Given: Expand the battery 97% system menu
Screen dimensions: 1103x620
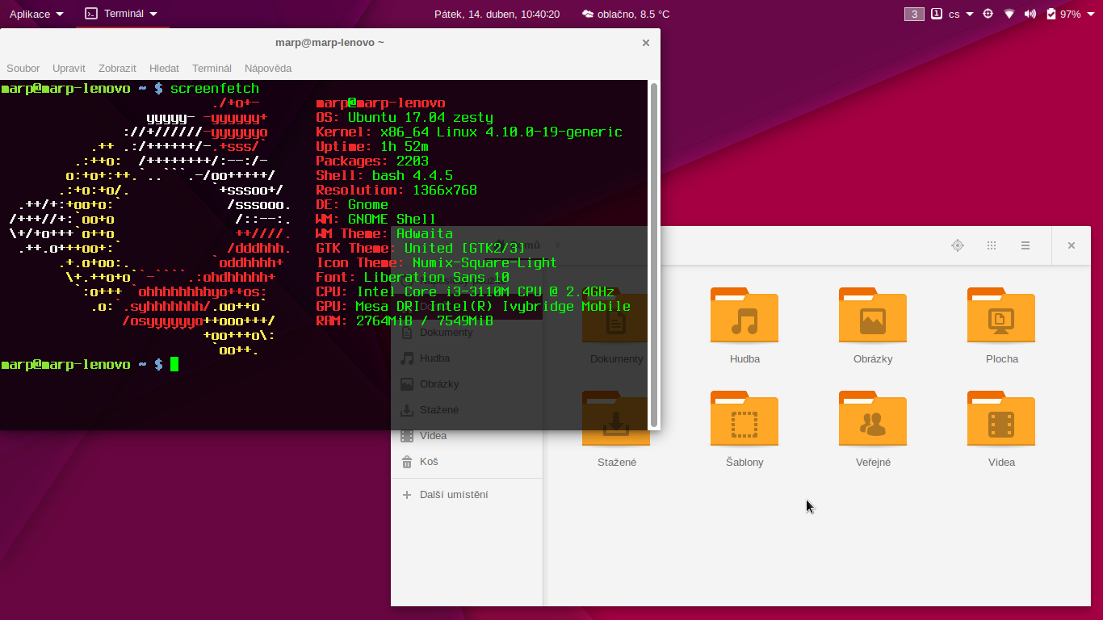Looking at the screenshot, I should (1070, 14).
